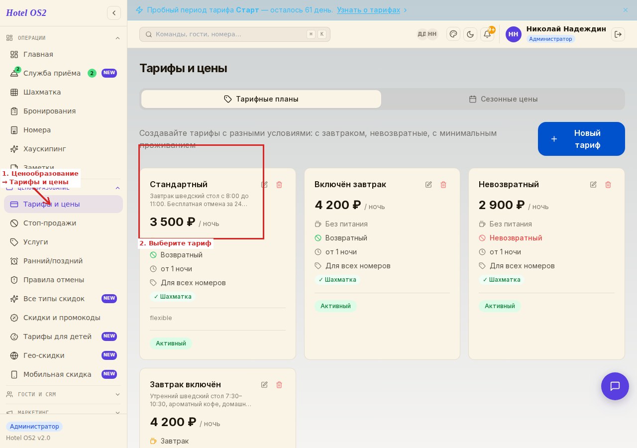
Task: Click the logout icon
Action: click(618, 34)
